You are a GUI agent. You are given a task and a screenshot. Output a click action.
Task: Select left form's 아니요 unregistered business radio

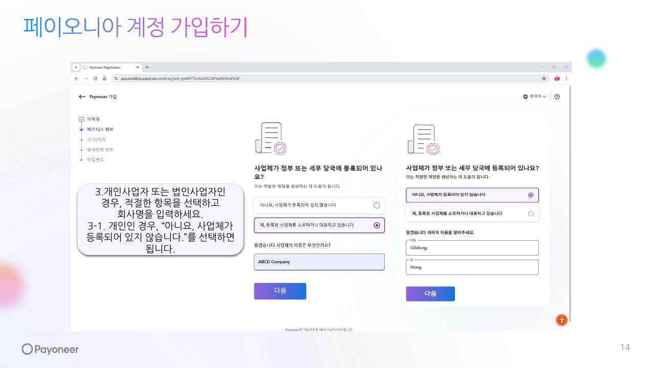377,205
